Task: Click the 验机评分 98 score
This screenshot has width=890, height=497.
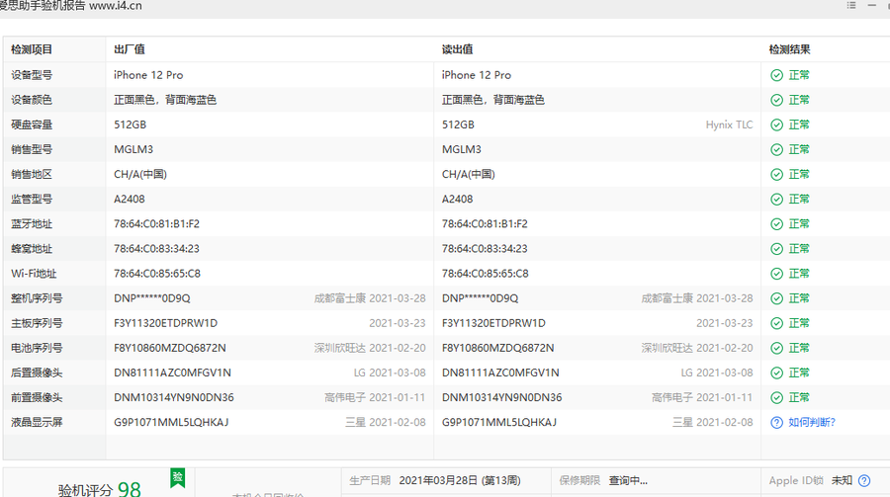Action: point(99,489)
